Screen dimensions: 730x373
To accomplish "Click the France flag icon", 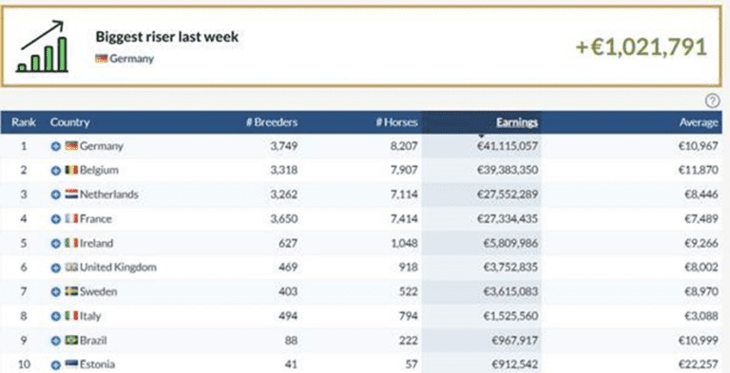I will point(71,218).
